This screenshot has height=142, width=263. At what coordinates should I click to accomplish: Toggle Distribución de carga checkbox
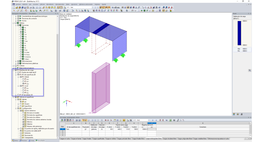pos(16,70)
